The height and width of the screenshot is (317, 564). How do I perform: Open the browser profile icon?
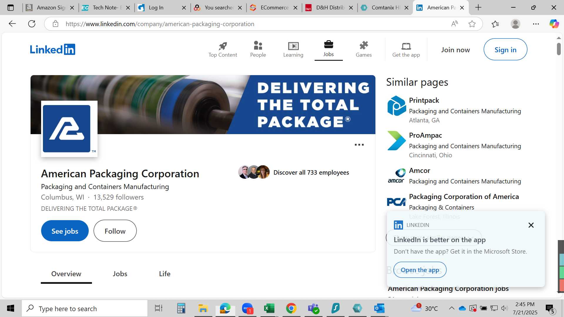[x=516, y=24]
